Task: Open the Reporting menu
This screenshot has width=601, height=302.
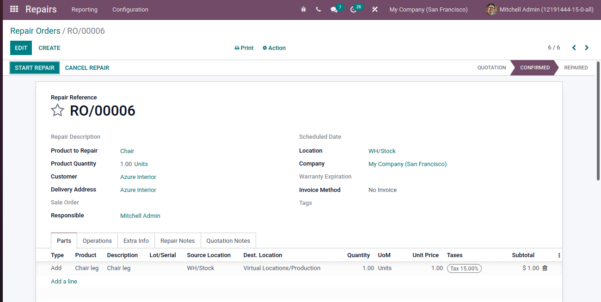Action: [85, 9]
